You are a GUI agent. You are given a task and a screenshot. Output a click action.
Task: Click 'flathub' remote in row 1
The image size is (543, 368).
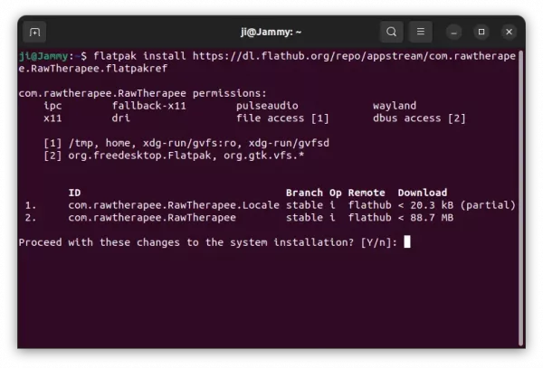click(x=369, y=205)
